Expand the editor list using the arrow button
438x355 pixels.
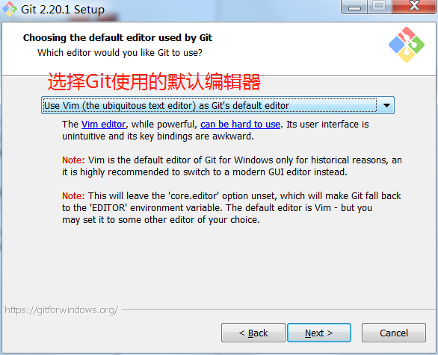386,105
